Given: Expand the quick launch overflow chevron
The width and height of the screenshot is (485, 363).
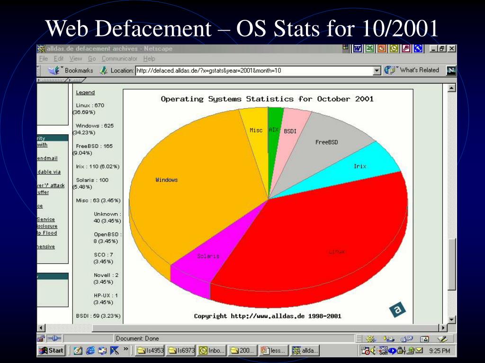Looking at the screenshot, I should [126, 349].
